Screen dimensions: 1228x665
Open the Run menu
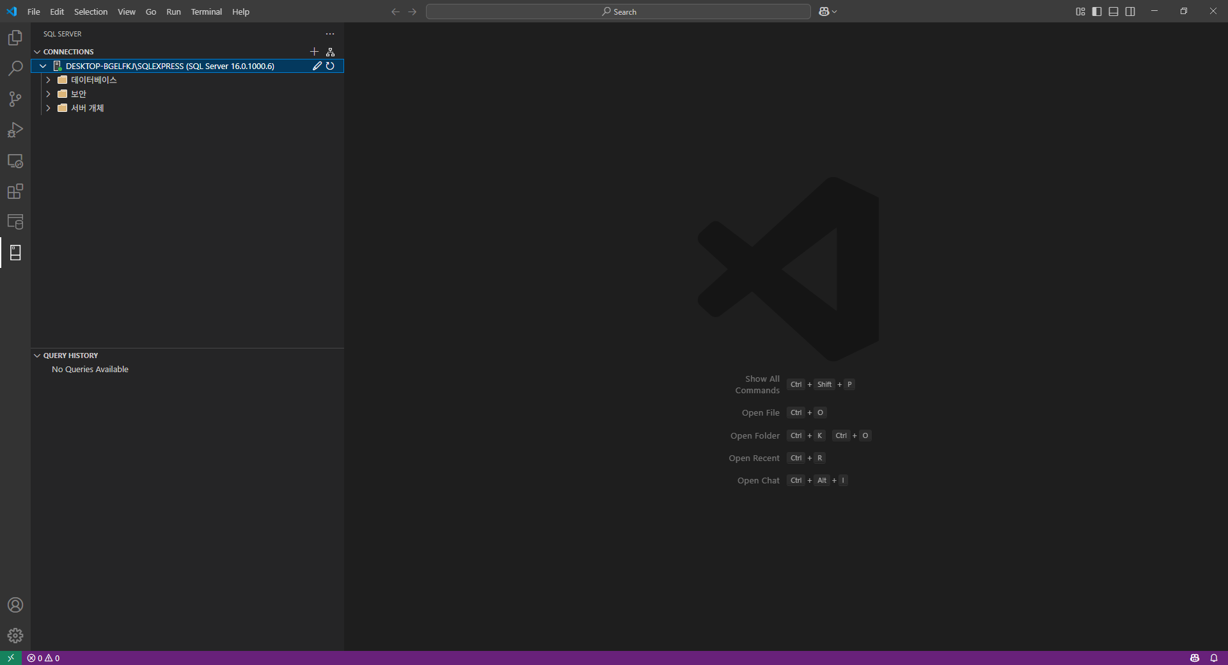[x=173, y=12]
